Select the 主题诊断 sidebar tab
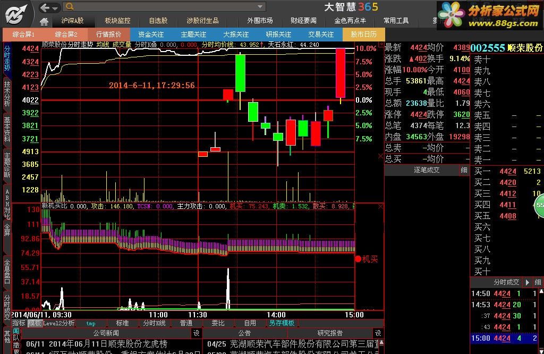 (7, 165)
